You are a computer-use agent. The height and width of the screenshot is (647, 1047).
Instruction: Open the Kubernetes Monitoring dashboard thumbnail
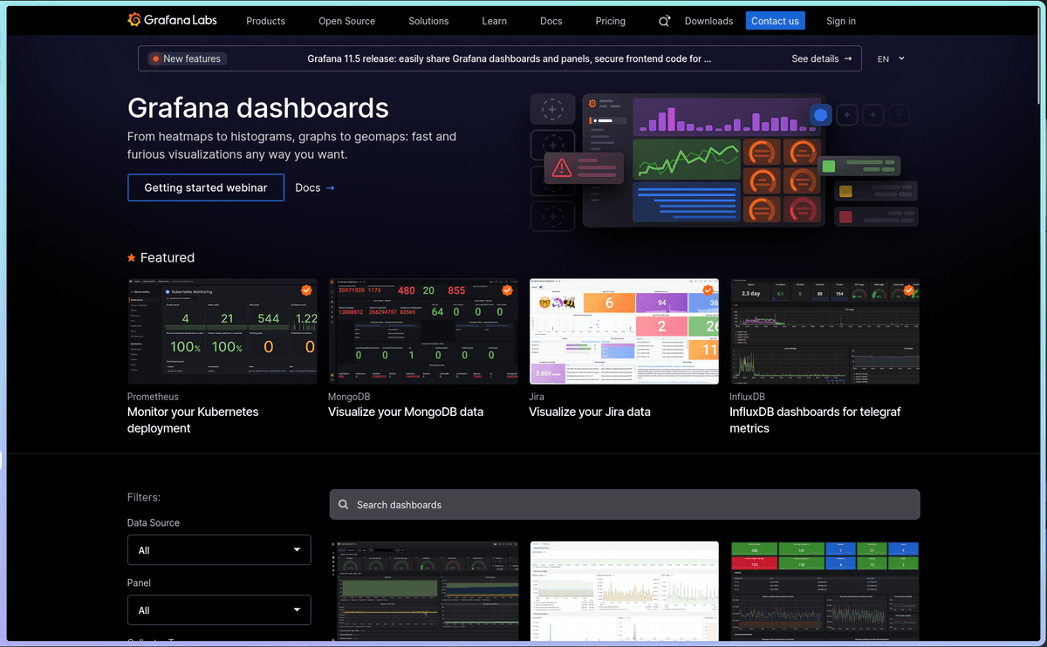point(222,331)
